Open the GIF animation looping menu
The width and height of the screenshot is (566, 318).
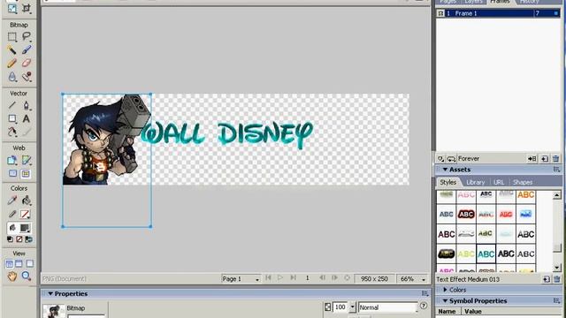451,158
